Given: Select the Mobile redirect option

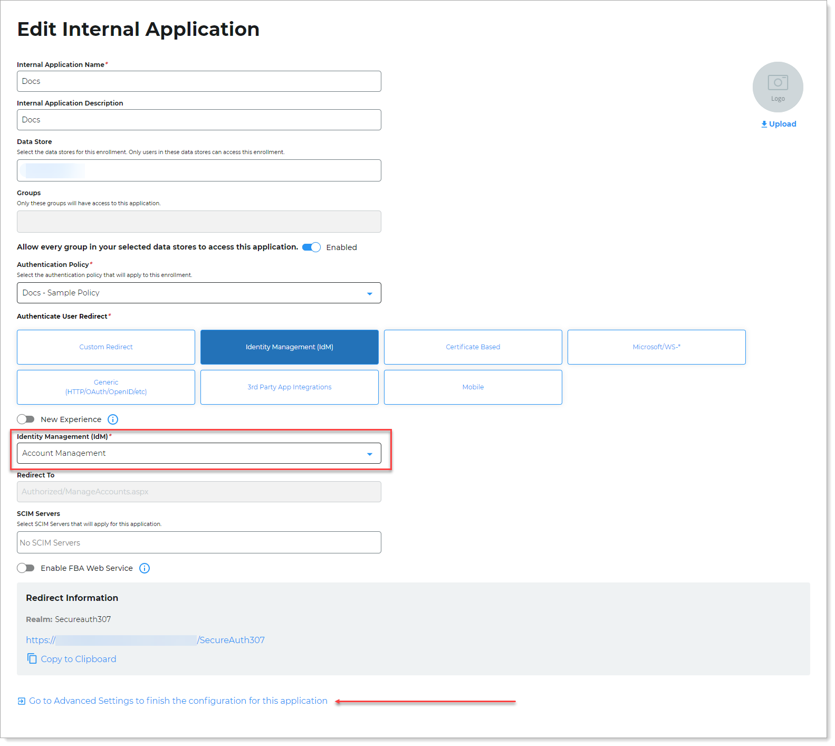Looking at the screenshot, I should pos(473,387).
